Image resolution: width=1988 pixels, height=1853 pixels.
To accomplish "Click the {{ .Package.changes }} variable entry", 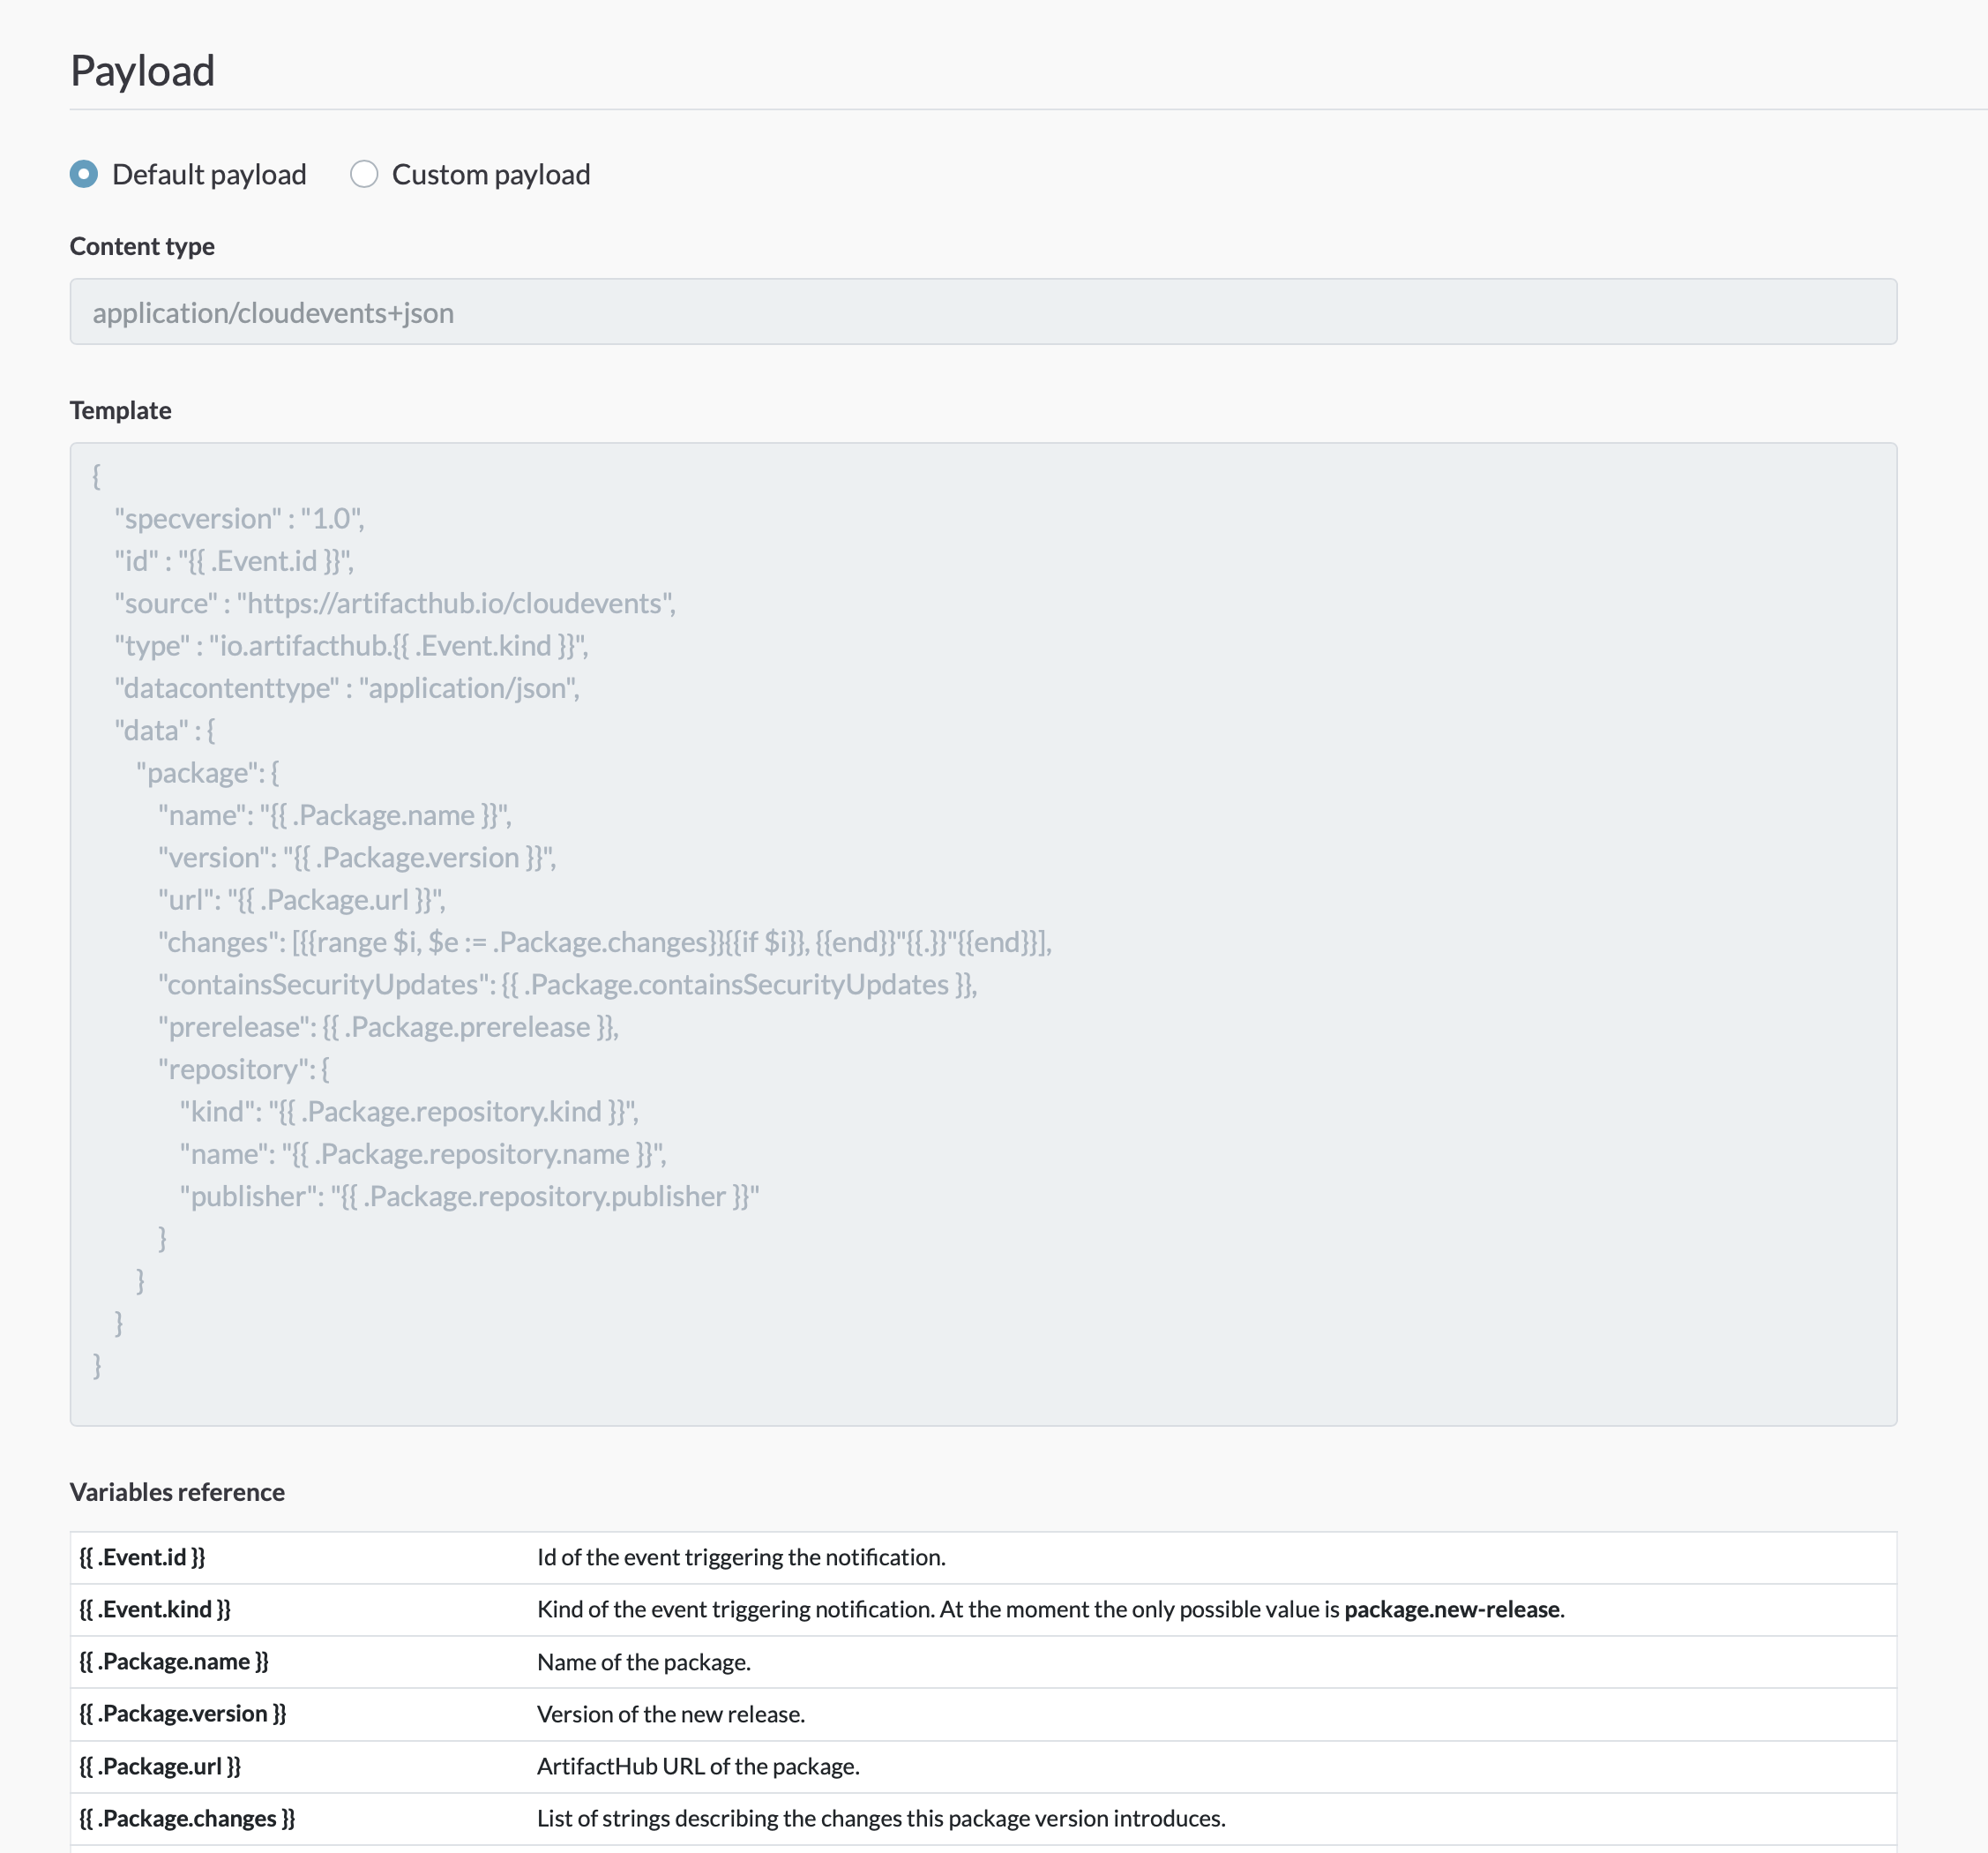I will tap(186, 1817).
